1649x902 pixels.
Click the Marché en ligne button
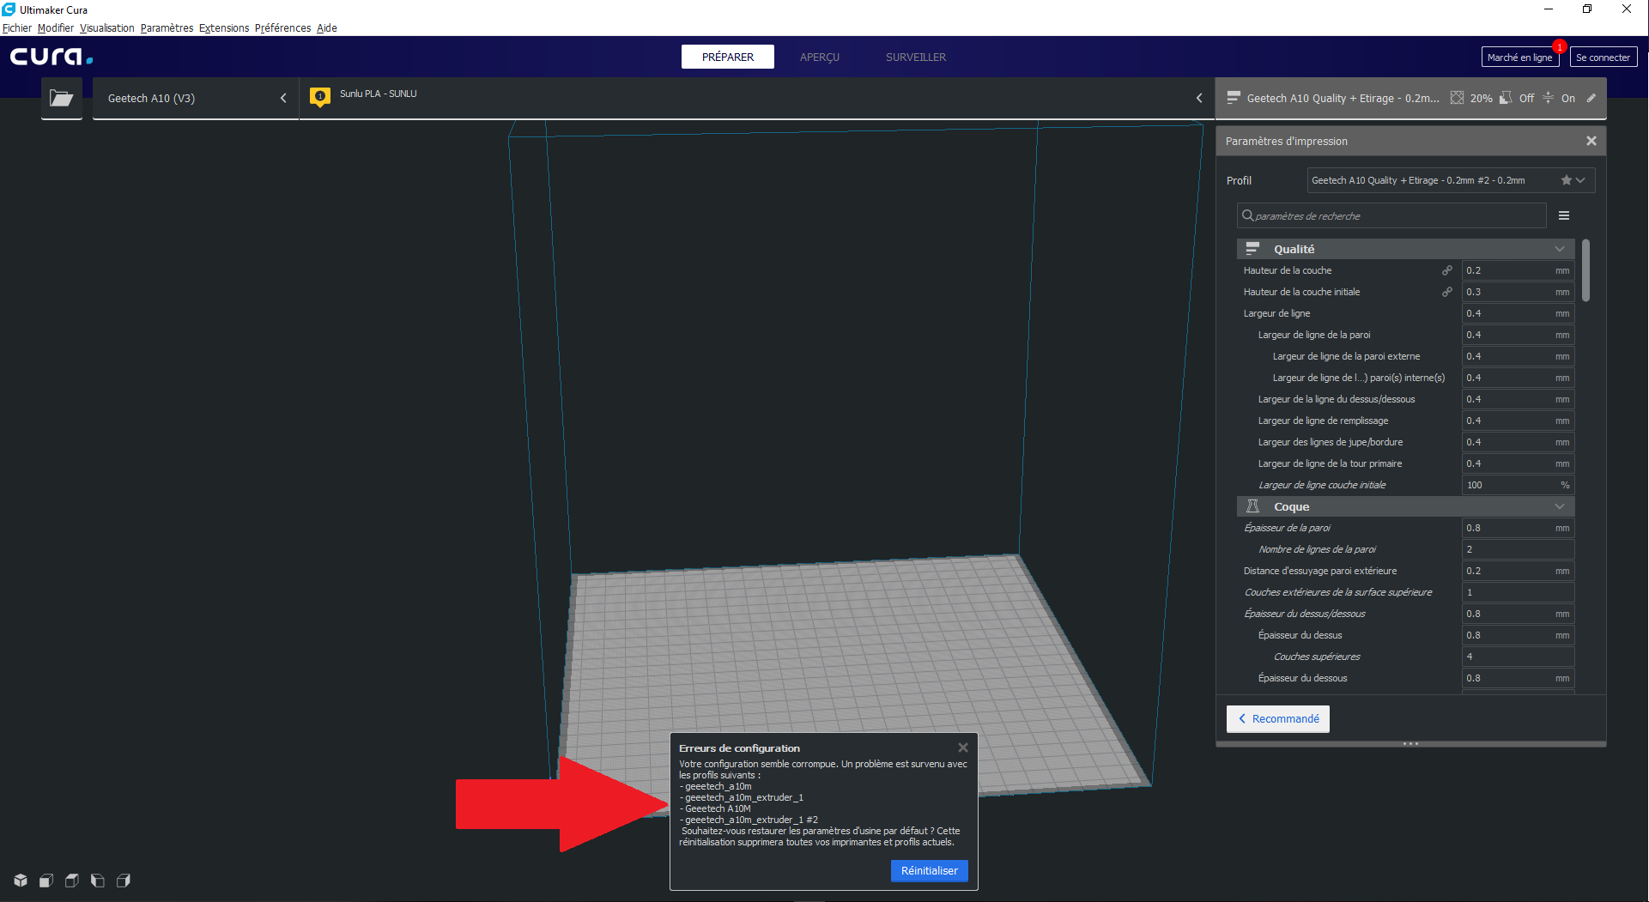tap(1519, 58)
